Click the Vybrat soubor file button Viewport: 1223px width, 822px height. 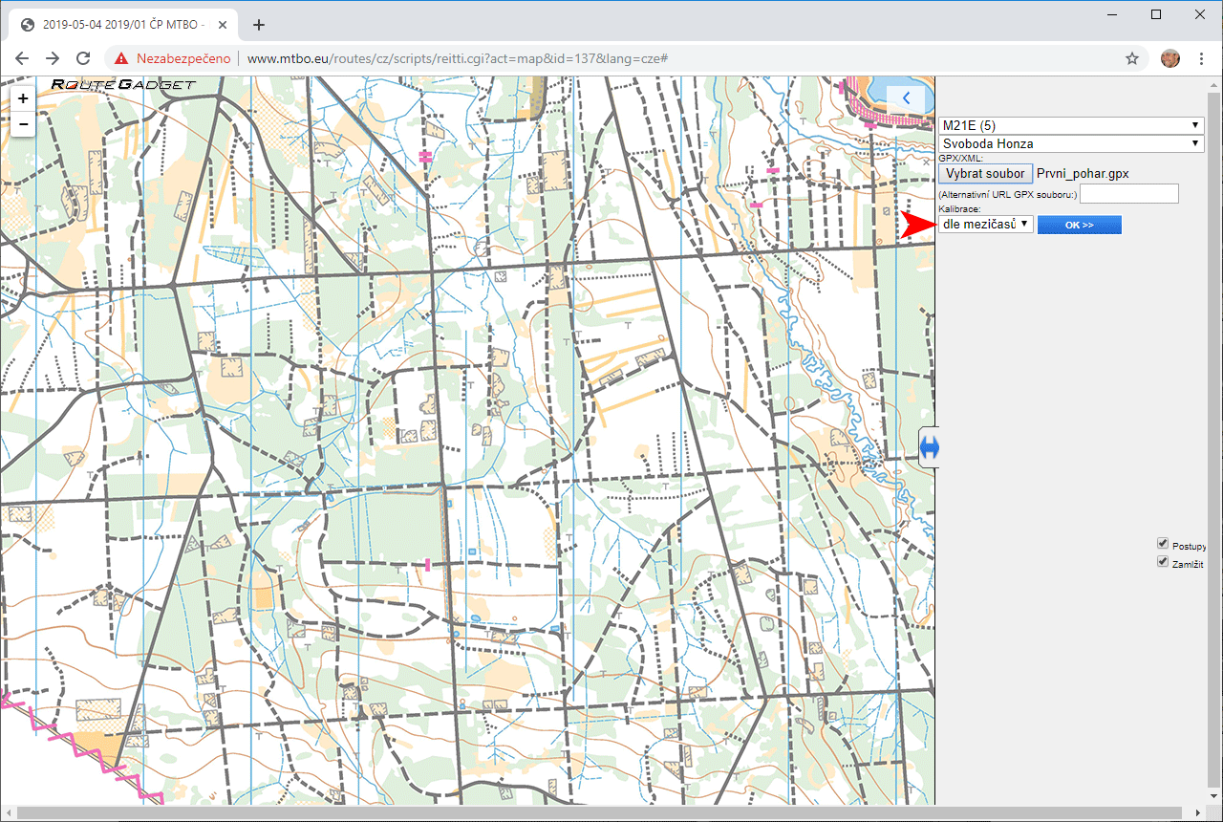(985, 174)
